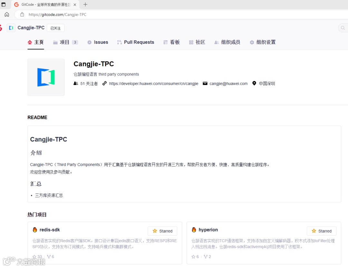The image size is (348, 268).
Task: Click the 中国深圳 location text
Action: coord(267,84)
